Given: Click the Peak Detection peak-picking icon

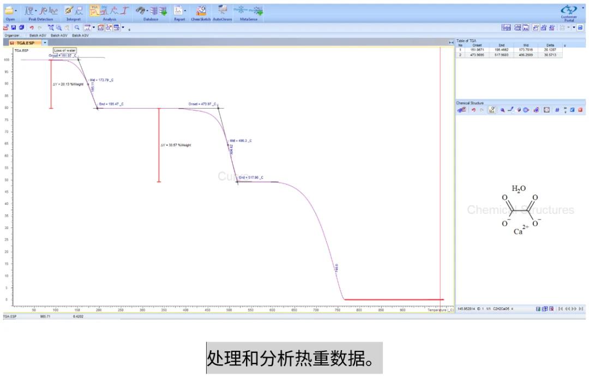Looking at the screenshot, I should (28, 11).
